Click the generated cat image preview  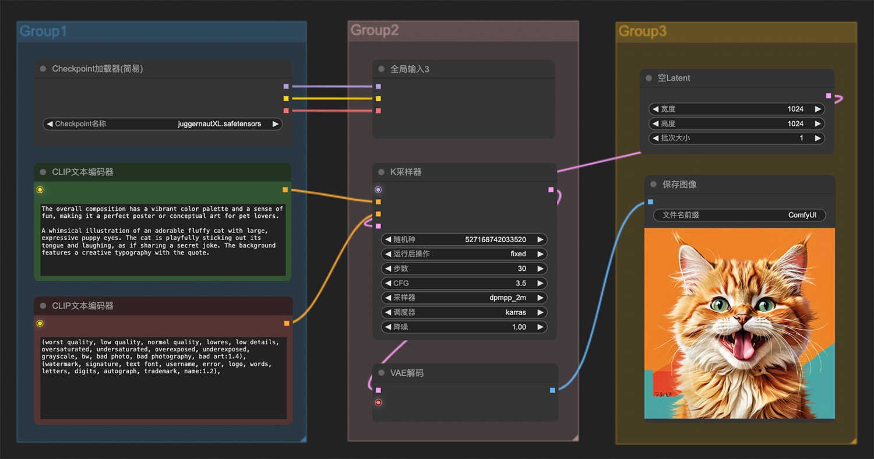739,323
